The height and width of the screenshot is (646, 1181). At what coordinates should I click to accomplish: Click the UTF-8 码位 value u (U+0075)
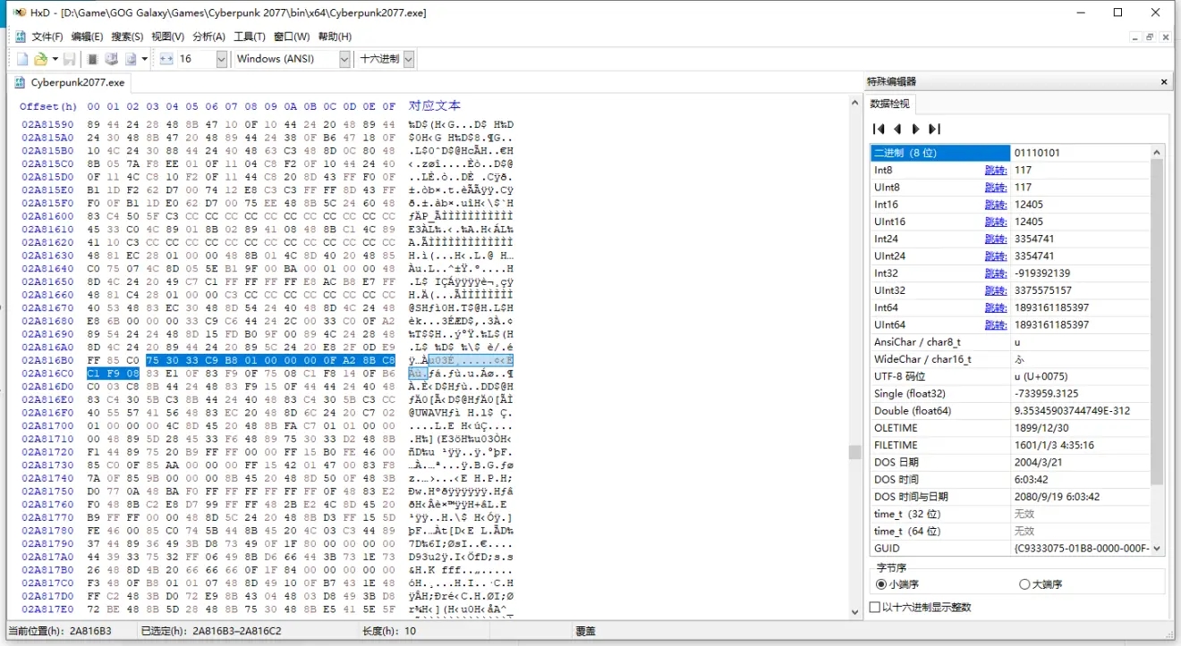pos(1080,376)
